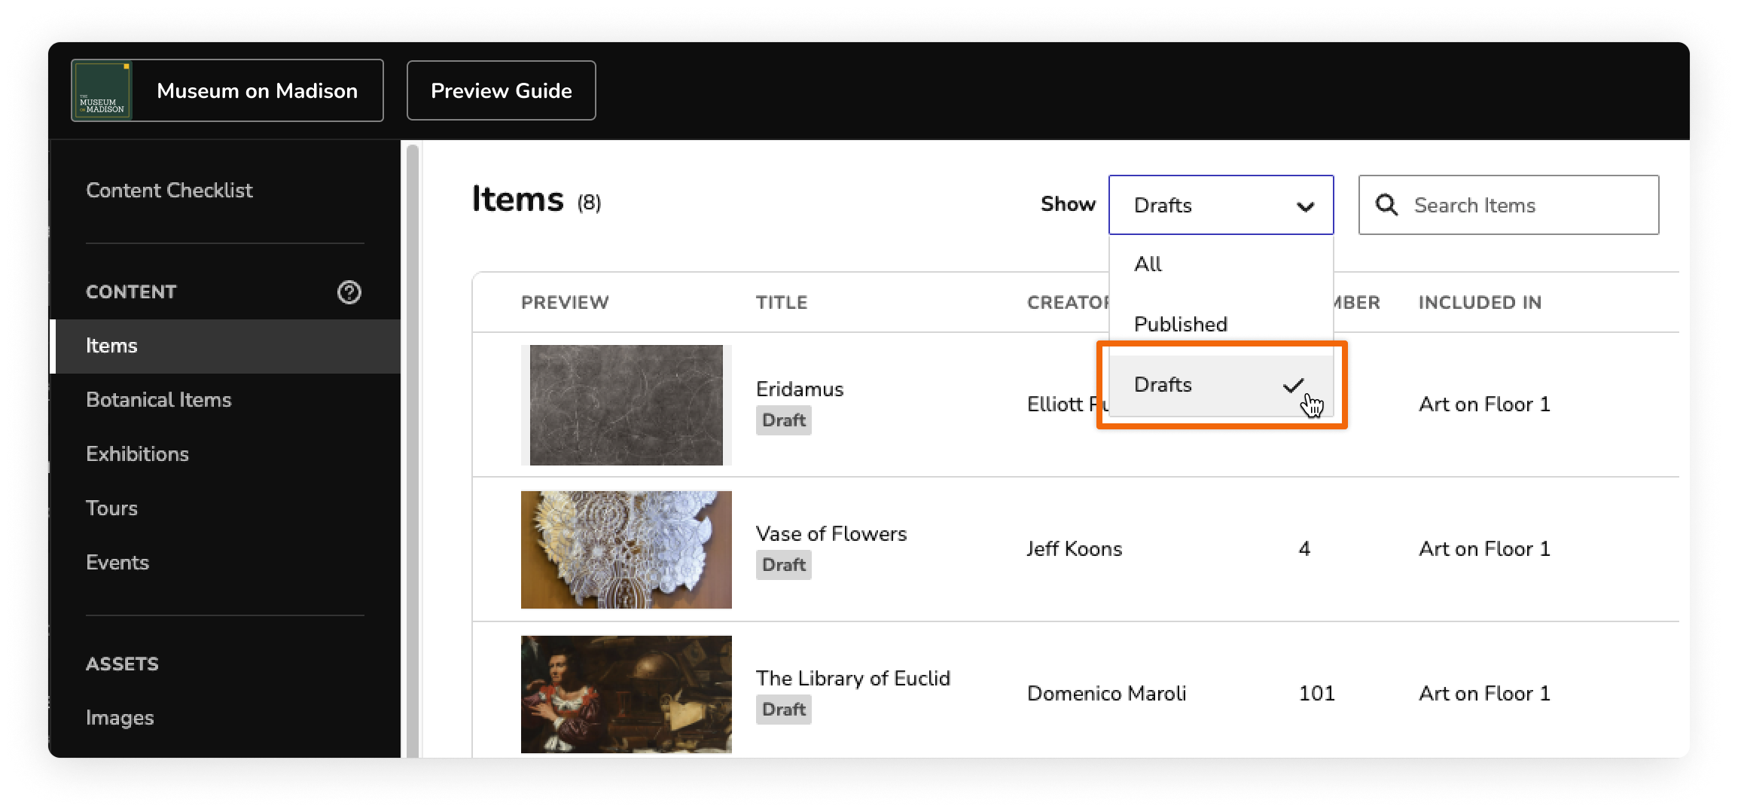Click the sidebar vertical scrollbar
The image size is (1738, 812).
pos(412,450)
